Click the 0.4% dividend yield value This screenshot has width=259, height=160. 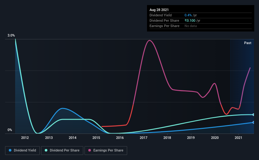[x=188, y=15]
